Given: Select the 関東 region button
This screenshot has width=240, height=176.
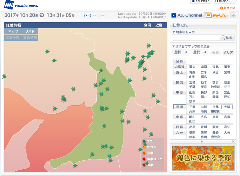Looking at the screenshot, I should point(180,82).
